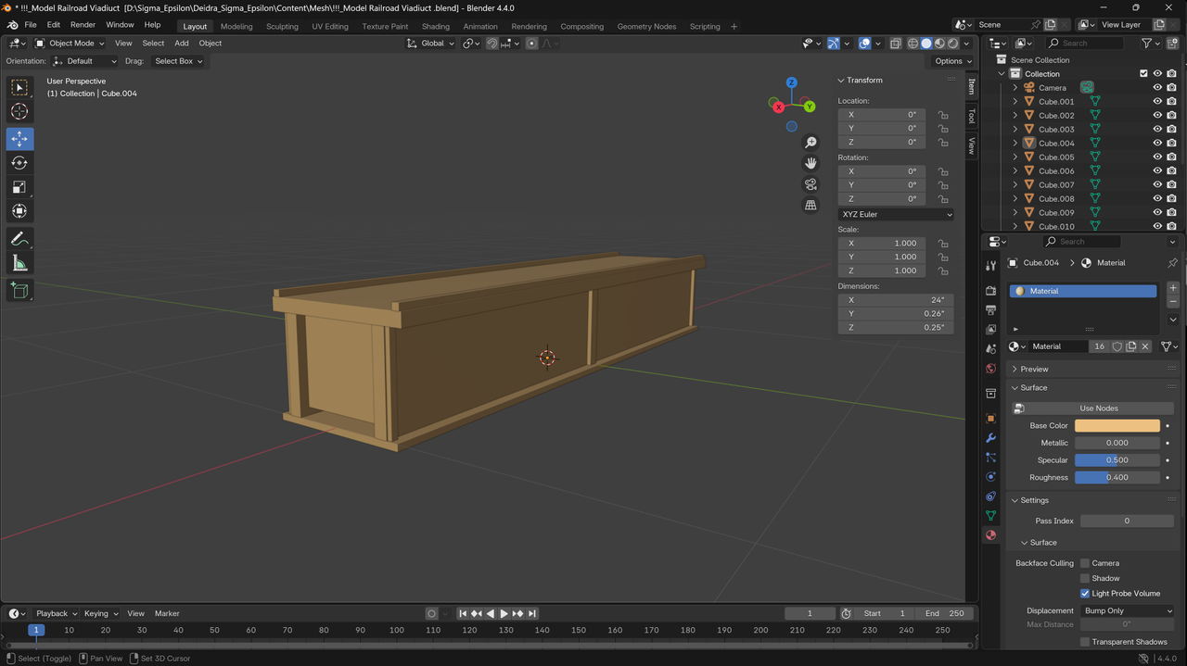Open the File menu
Viewport: 1187px width, 666px height.
(x=31, y=25)
